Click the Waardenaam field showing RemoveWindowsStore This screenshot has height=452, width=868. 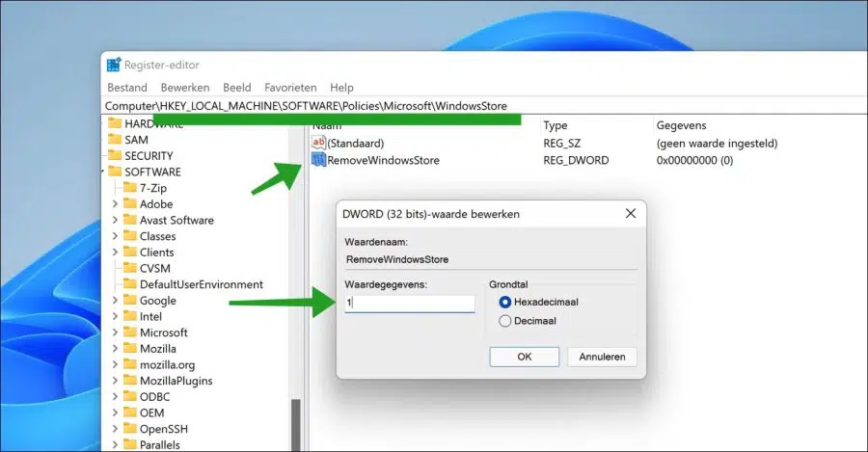pos(491,259)
